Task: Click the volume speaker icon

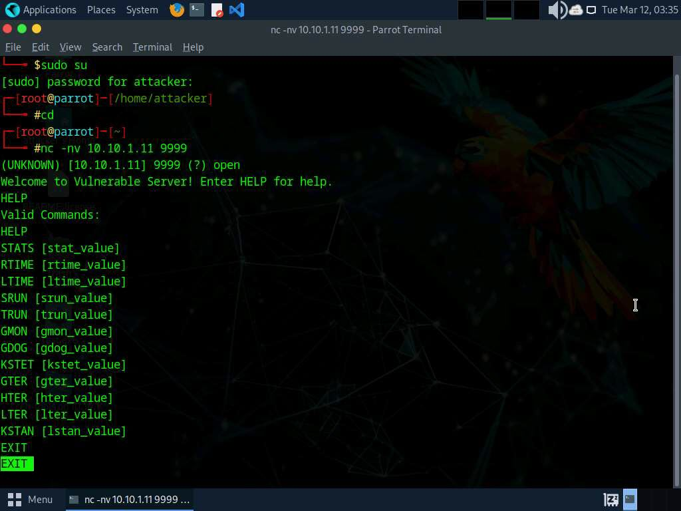Action: click(556, 10)
